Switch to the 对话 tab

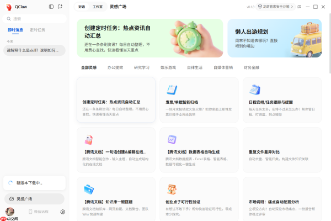[82, 7]
